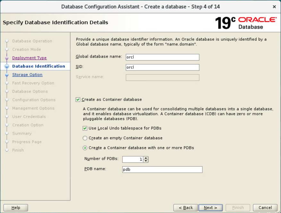Click step bullet beside Storage Option
This screenshot has height=213, width=281.
tap(7, 75)
